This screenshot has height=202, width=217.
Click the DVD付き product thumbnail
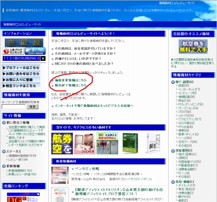point(85,144)
